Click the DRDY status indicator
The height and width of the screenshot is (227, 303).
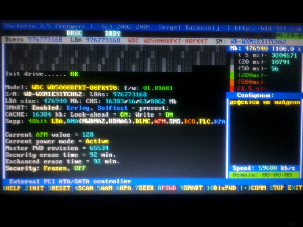[x=113, y=34]
